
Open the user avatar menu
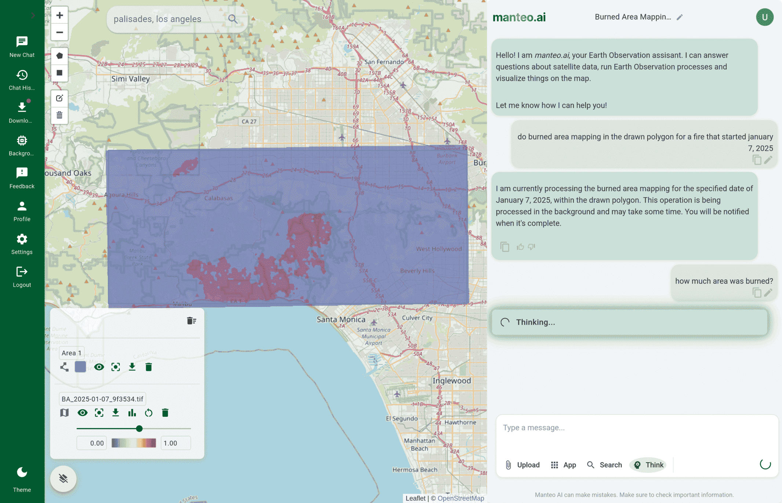point(764,17)
